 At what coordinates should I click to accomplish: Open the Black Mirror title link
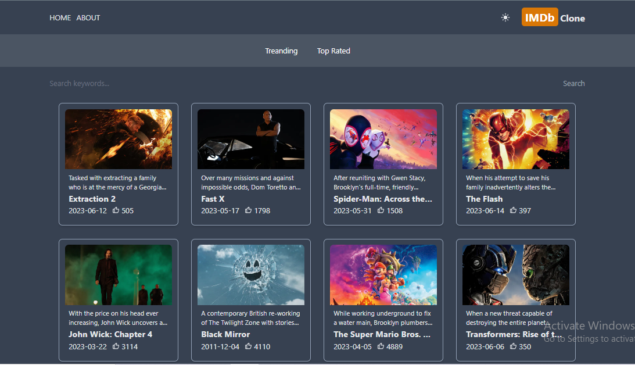pos(226,334)
